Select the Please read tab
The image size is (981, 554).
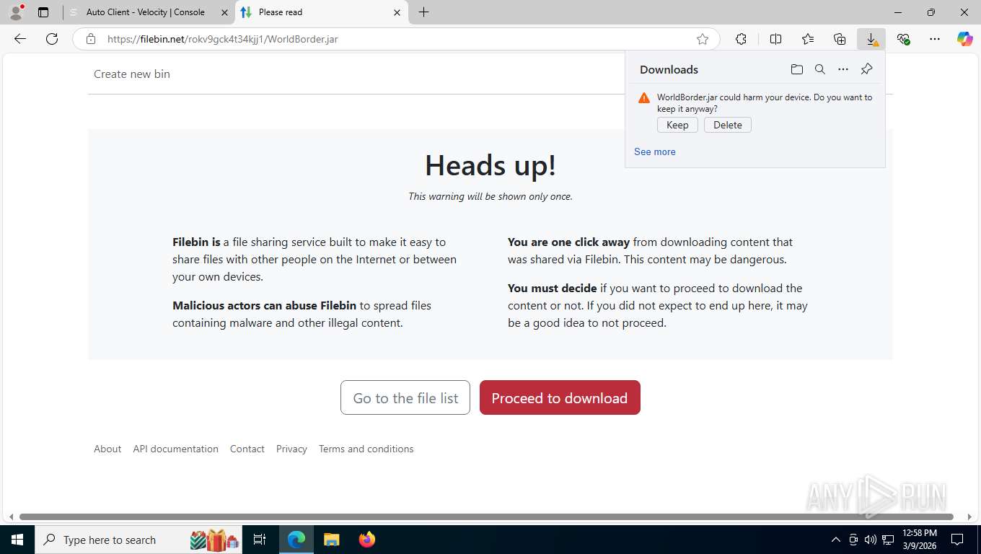pos(321,12)
